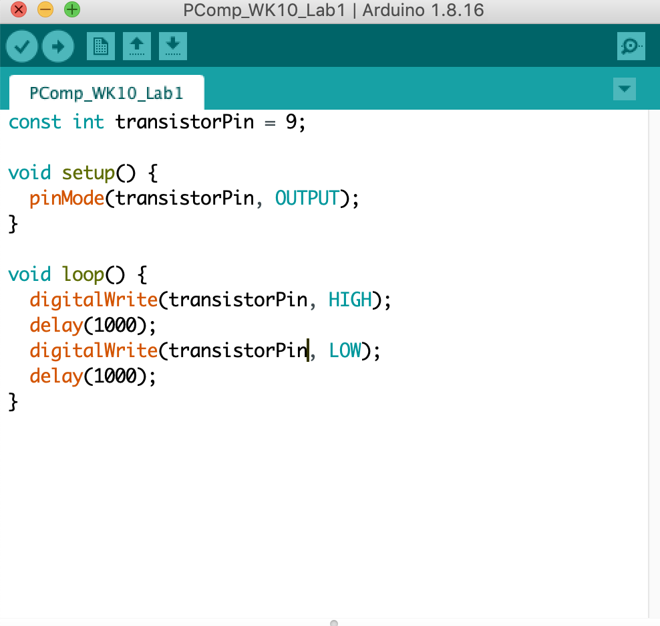The image size is (660, 626).
Task: Click the OUTPUT constant in pinMode
Action: (307, 198)
